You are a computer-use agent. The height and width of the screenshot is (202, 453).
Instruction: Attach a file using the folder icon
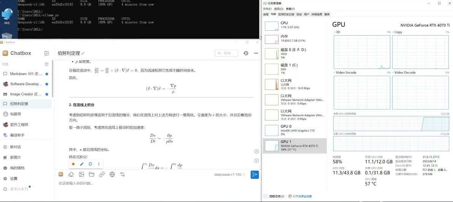92,174
